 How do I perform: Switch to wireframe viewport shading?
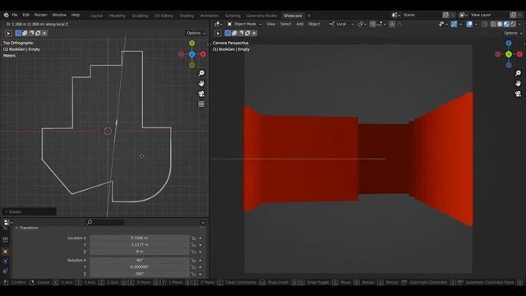point(493,24)
